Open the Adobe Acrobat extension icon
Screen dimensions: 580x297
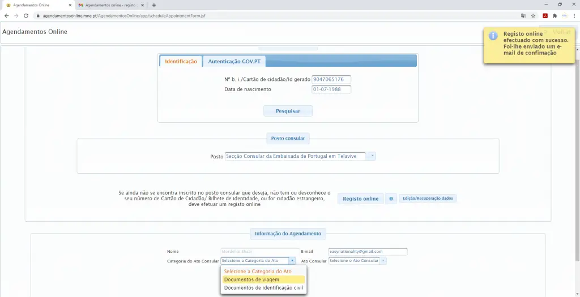pos(545,16)
